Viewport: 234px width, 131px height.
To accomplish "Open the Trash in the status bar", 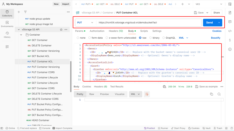I will point(218,128).
